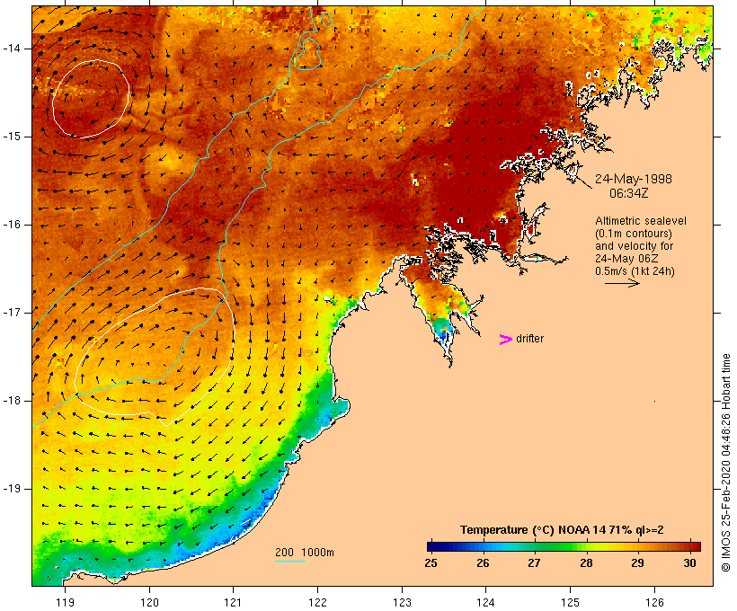This screenshot has height=611, width=737.
Task: Click the velocity scale reference arrow
Action: point(622,283)
